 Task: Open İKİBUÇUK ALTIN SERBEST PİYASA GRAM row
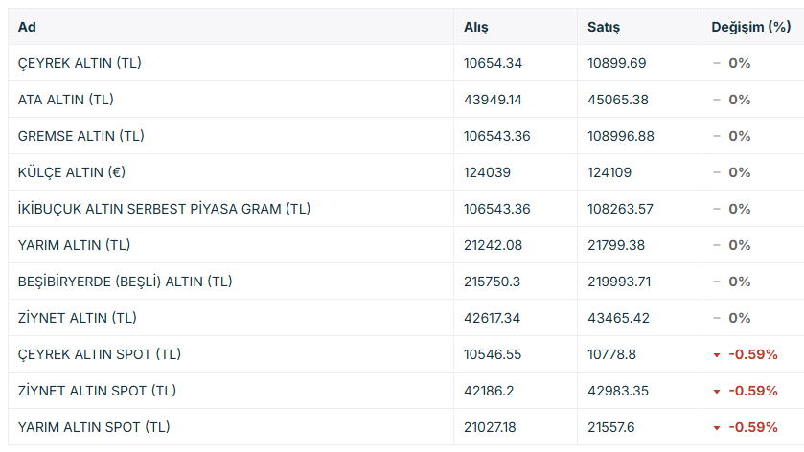coord(406,209)
